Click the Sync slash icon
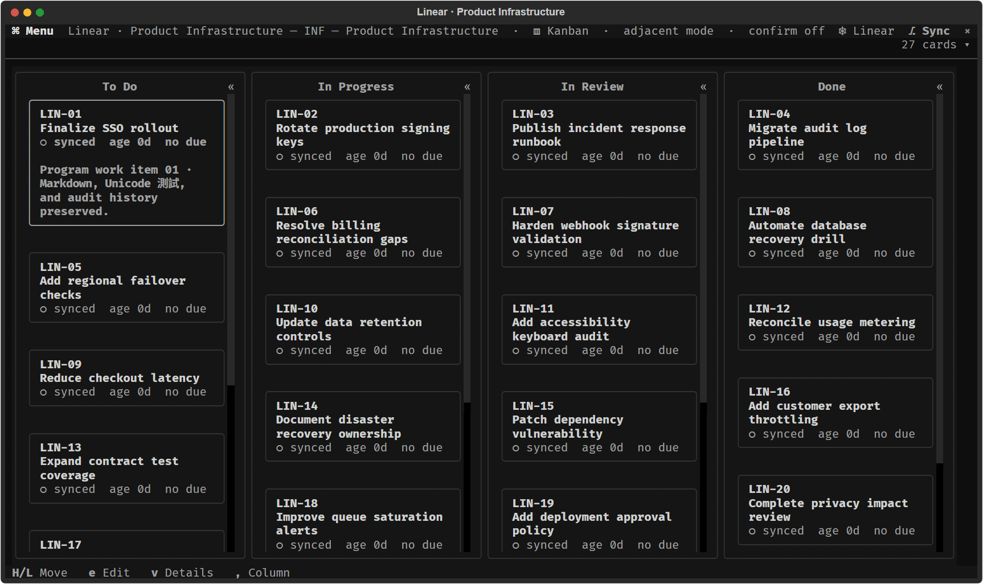The height and width of the screenshot is (584, 983). 912,31
